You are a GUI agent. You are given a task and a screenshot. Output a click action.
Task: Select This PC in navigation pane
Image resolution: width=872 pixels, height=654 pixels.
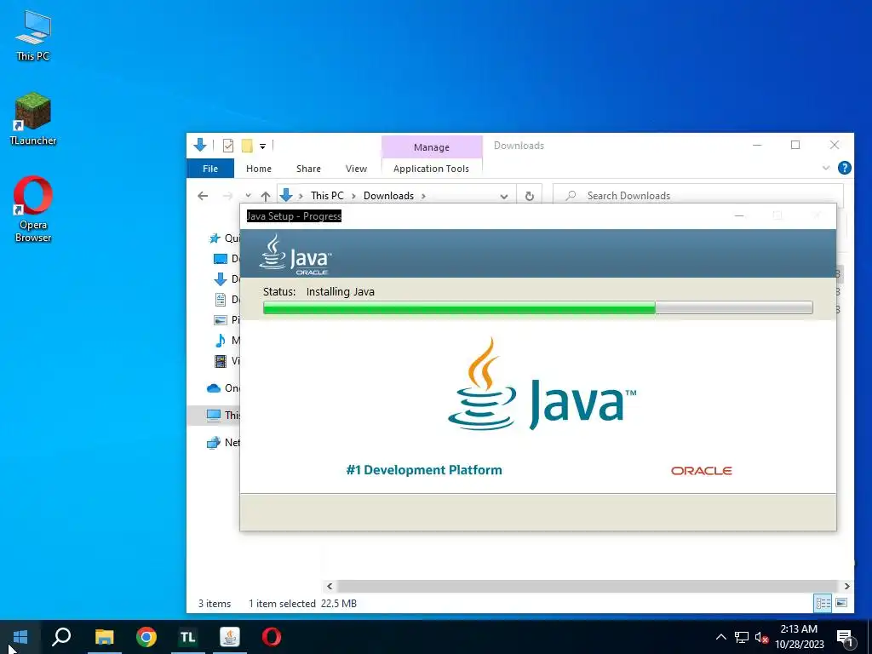click(223, 415)
